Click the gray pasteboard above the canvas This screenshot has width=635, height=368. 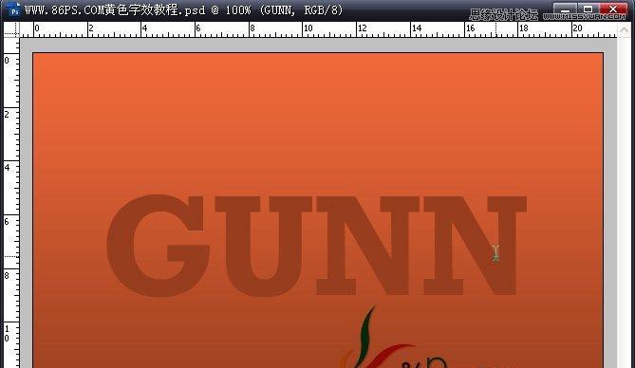pos(318,45)
